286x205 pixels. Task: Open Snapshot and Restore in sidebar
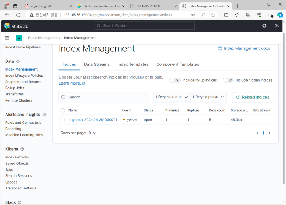point(23,82)
